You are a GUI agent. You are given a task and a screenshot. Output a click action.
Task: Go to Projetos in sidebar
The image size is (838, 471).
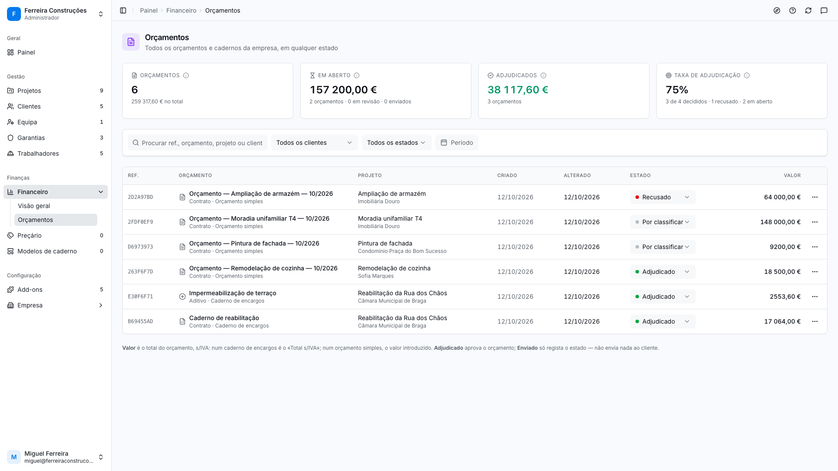55,91
